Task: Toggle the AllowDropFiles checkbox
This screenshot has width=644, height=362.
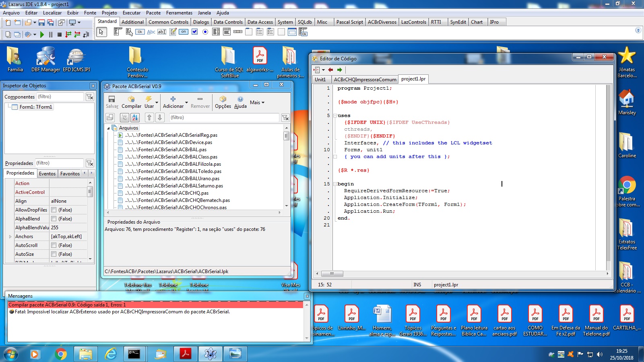Action: [x=54, y=210]
